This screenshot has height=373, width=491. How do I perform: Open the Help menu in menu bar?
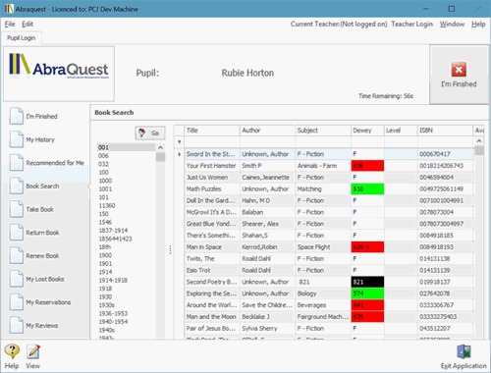point(478,24)
